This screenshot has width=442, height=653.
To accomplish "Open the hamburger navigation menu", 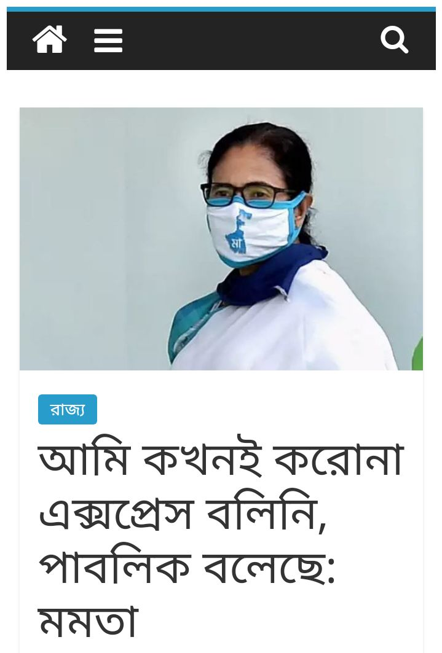I will point(108,41).
